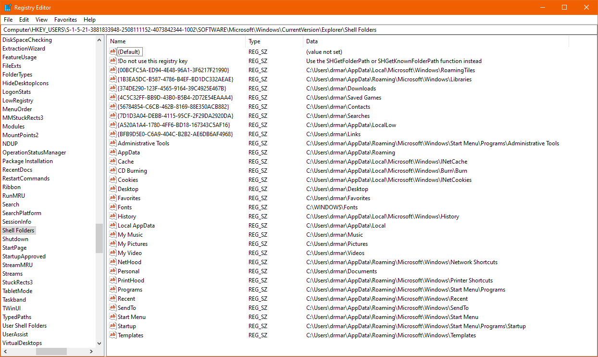The height and width of the screenshot is (357, 598).
Task: Click the C:\Users\drmar\Saved Games data cell
Action: coord(344,97)
